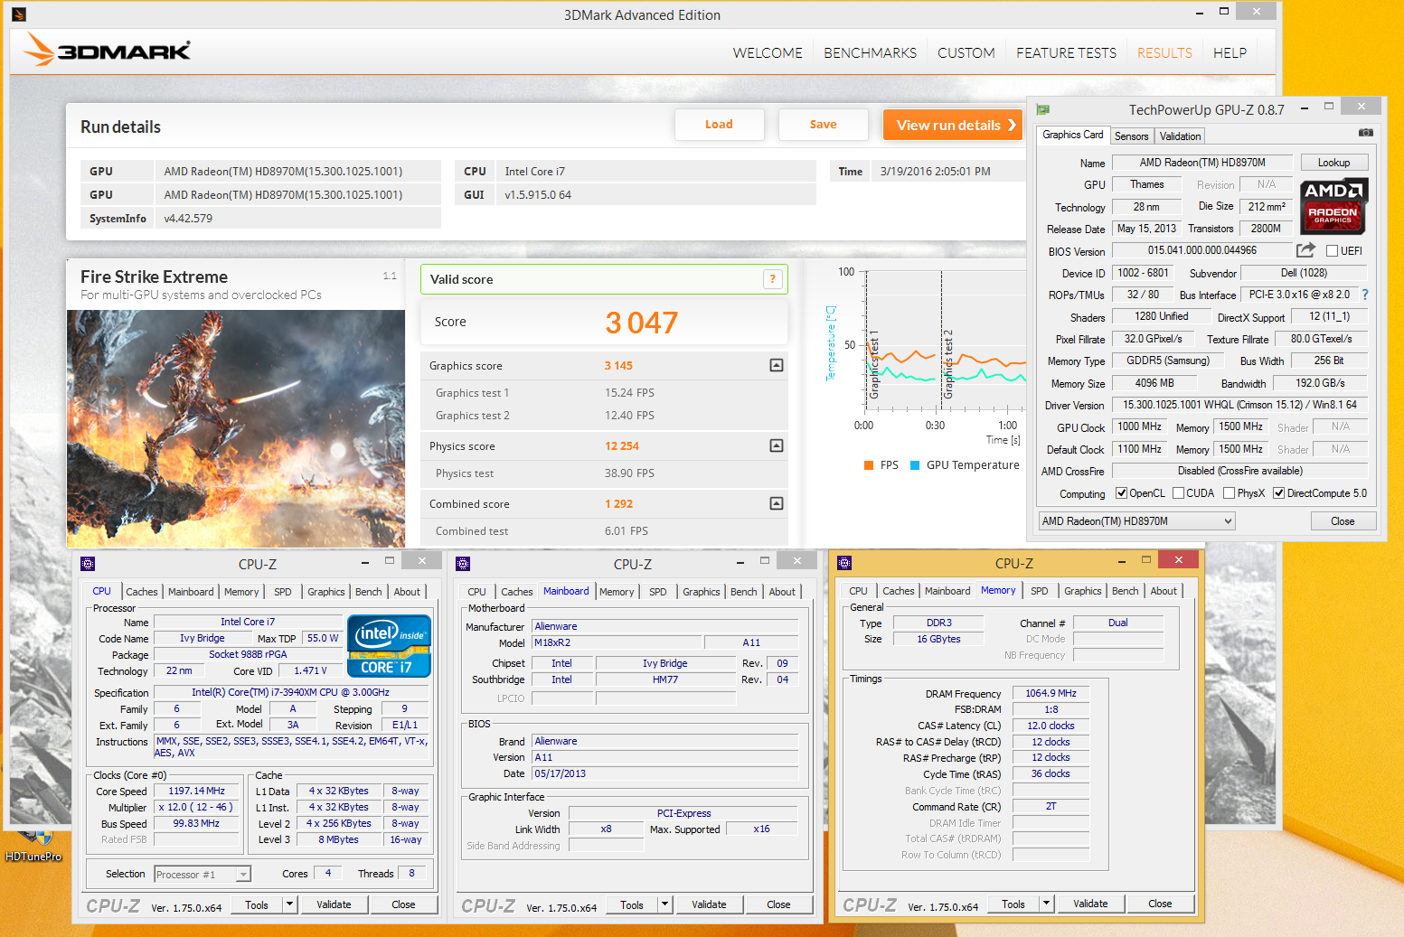Image resolution: width=1404 pixels, height=937 pixels.
Task: Toggle the PhysX checkbox in GPU-Z
Action: click(1229, 493)
